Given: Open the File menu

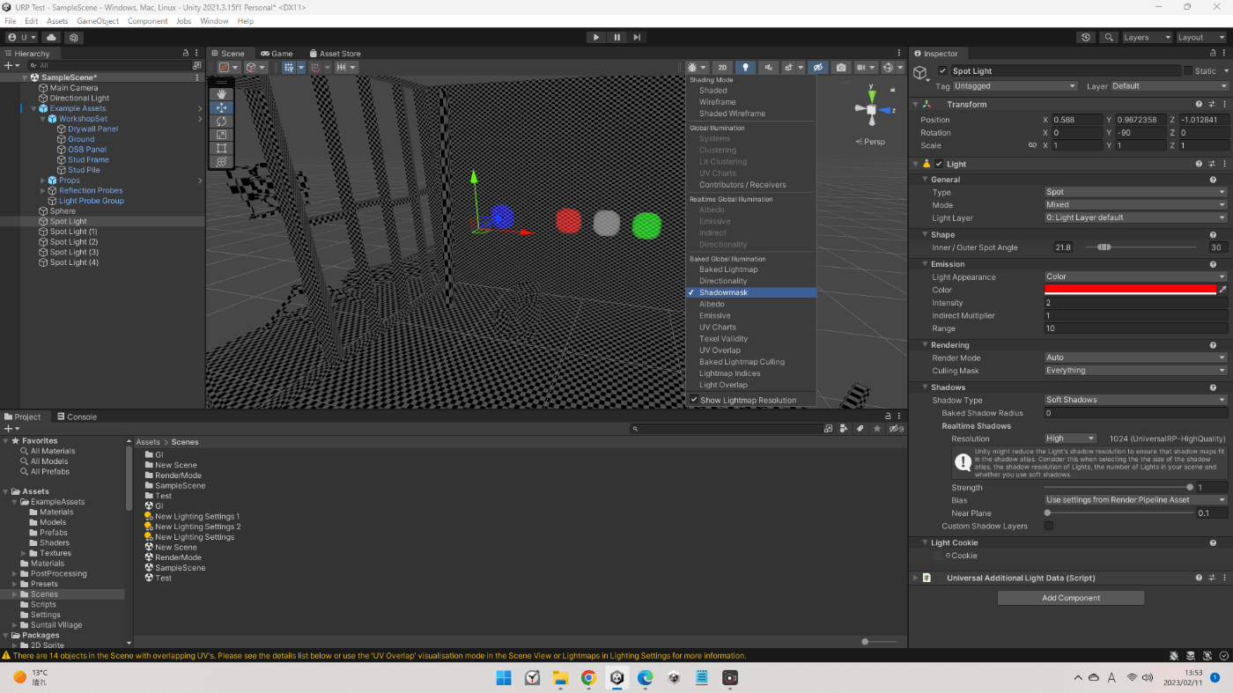Looking at the screenshot, I should [11, 21].
